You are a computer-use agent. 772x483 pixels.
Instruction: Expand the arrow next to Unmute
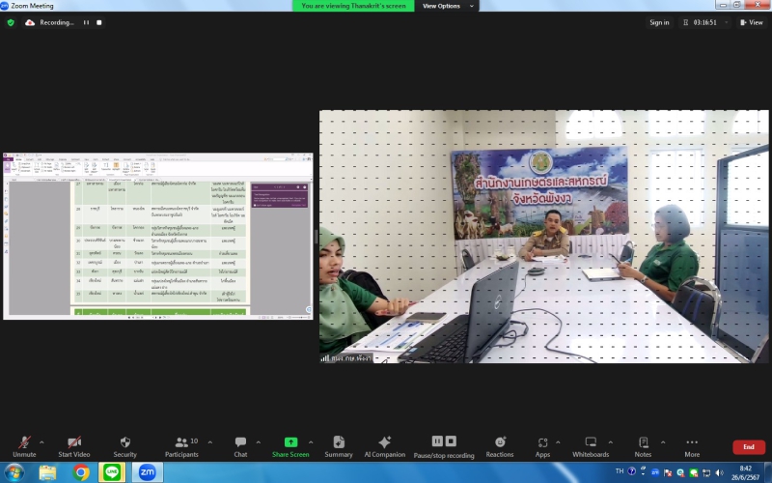(x=41, y=441)
